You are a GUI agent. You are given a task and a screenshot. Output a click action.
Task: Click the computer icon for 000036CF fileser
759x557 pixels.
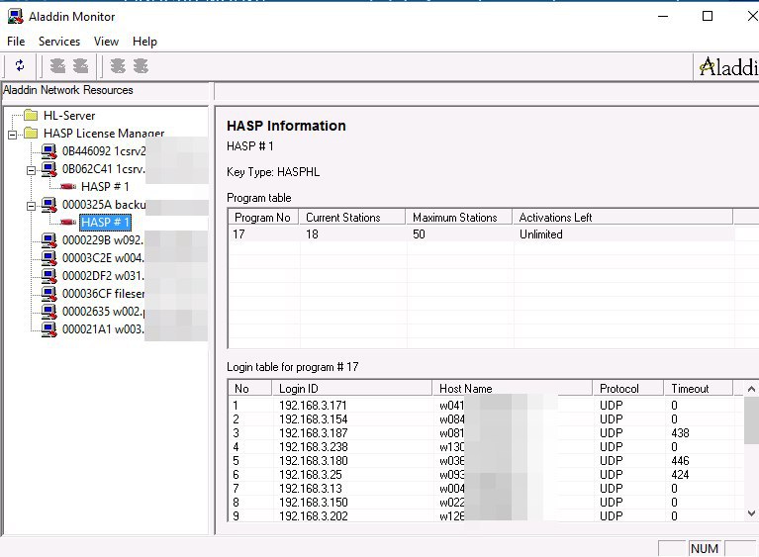[48, 294]
